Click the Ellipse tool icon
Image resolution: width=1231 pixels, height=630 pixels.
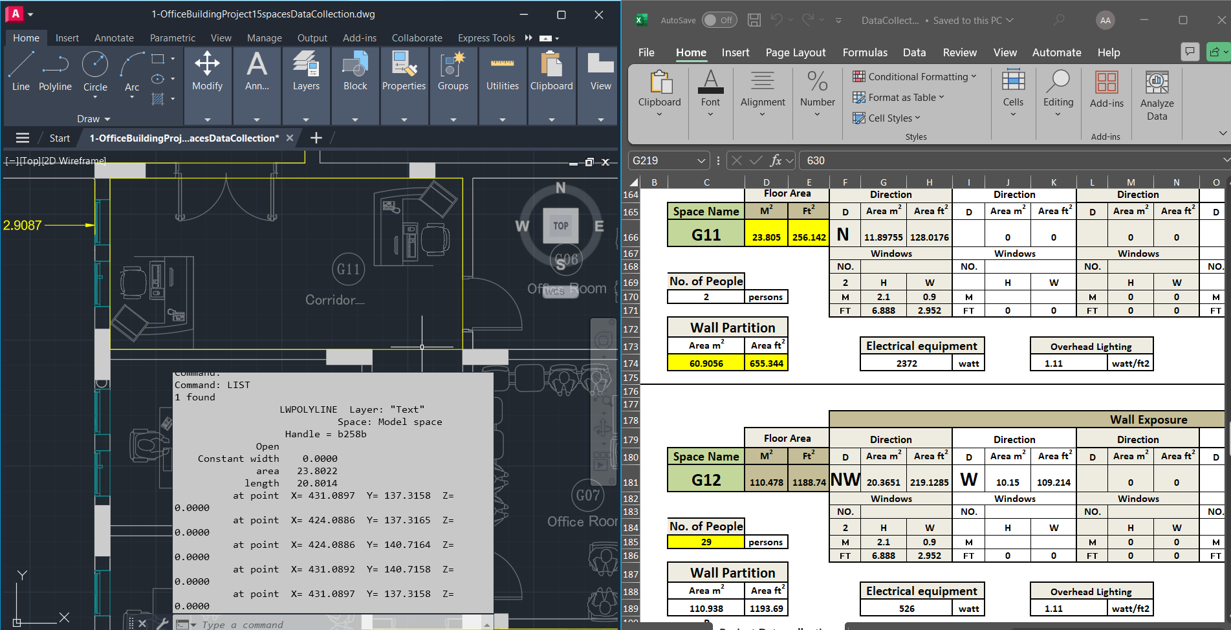click(157, 79)
